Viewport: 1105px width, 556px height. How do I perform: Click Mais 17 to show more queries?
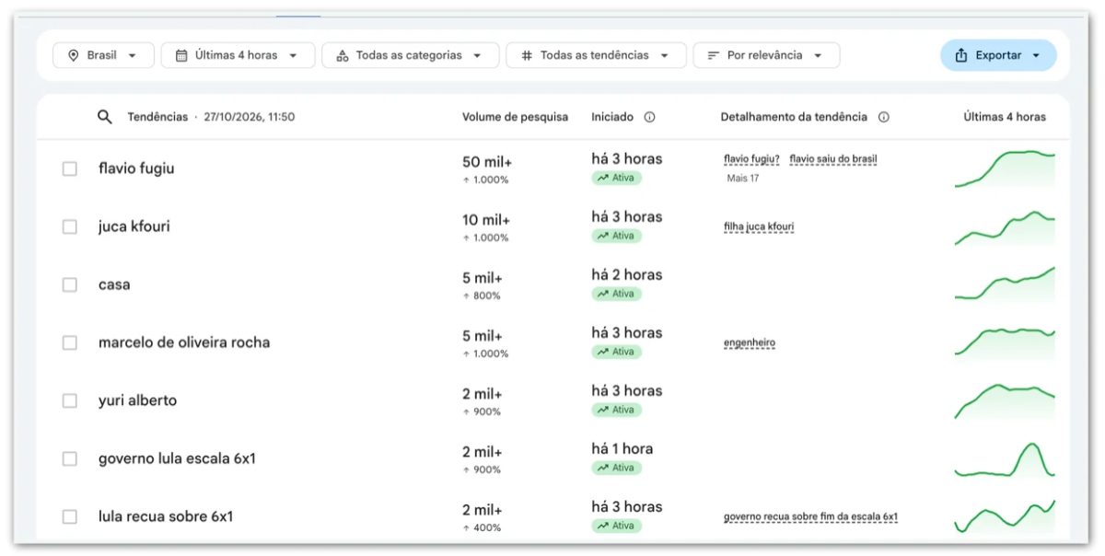point(742,179)
